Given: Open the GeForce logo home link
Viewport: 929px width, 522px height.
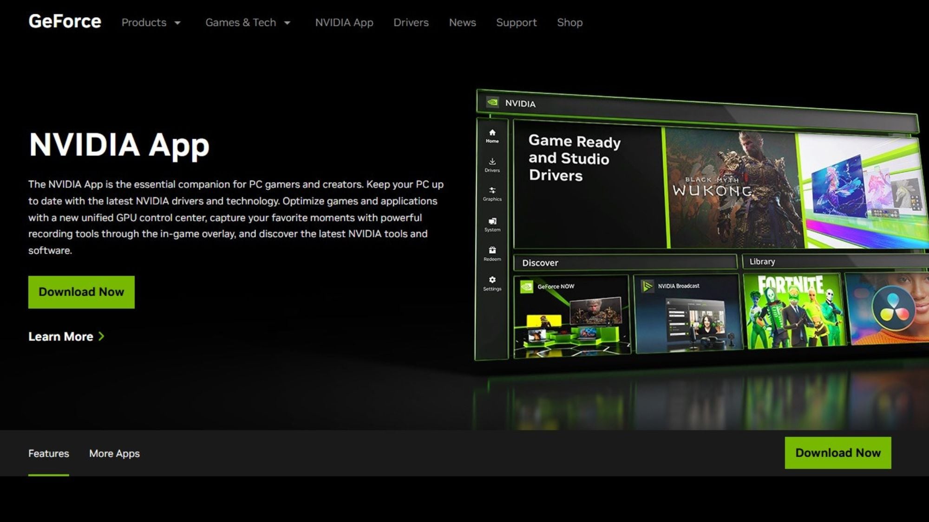Looking at the screenshot, I should 65,21.
